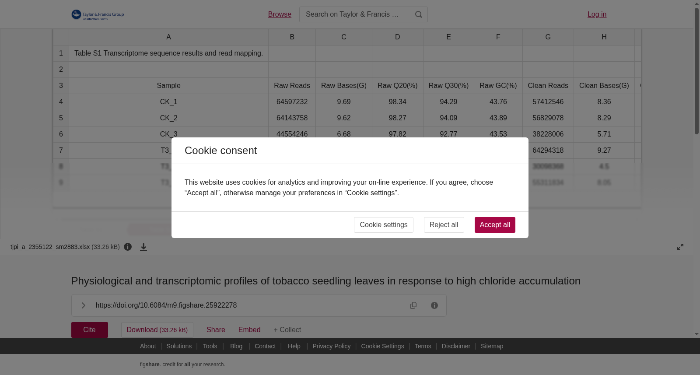Open Terms footer link

point(423,346)
